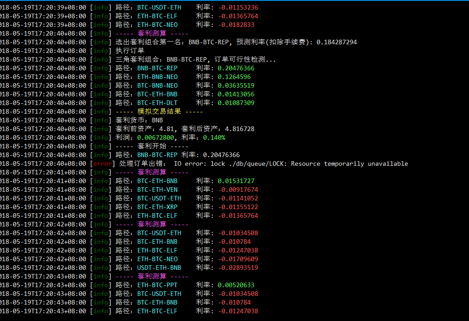The height and width of the screenshot is (321, 469).
Task: Select rate value 0.03635519
Action: (236, 85)
